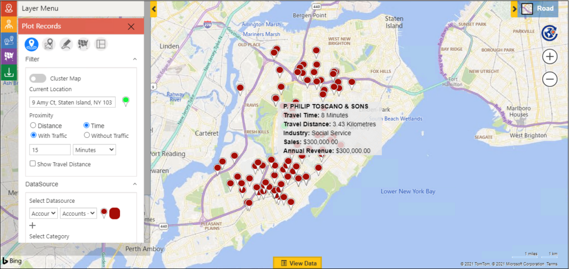Check the Show Travel Distance box
Viewport: 569px width, 269px height.
tap(33, 164)
